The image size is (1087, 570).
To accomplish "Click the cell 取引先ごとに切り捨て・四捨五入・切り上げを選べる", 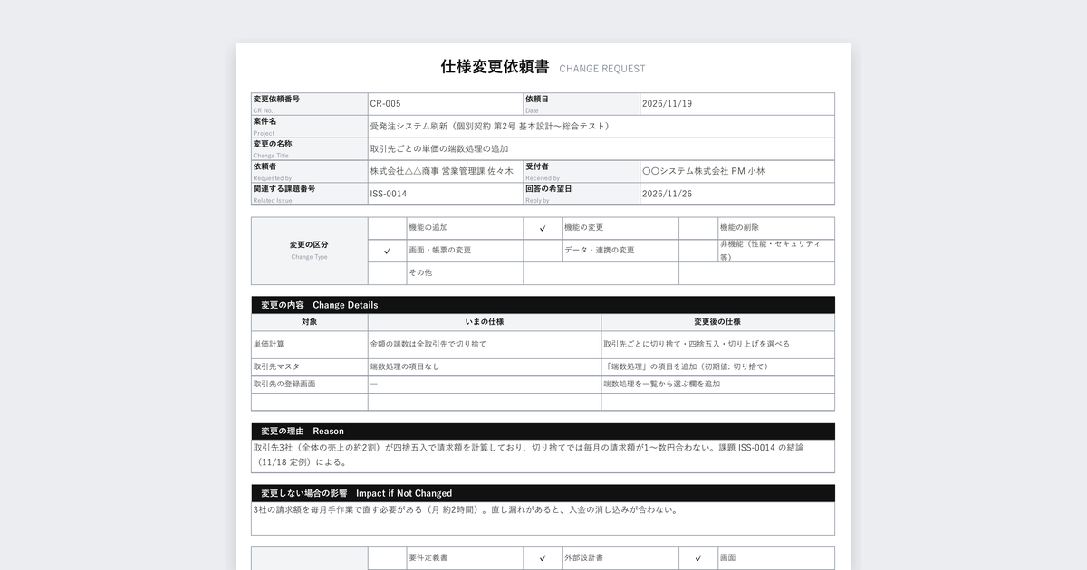I will [718, 345].
